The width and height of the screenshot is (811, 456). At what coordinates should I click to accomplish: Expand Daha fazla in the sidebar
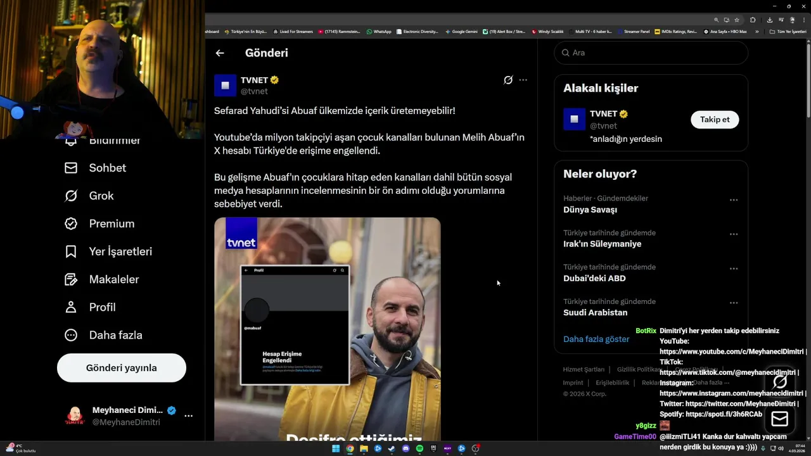pos(103,335)
